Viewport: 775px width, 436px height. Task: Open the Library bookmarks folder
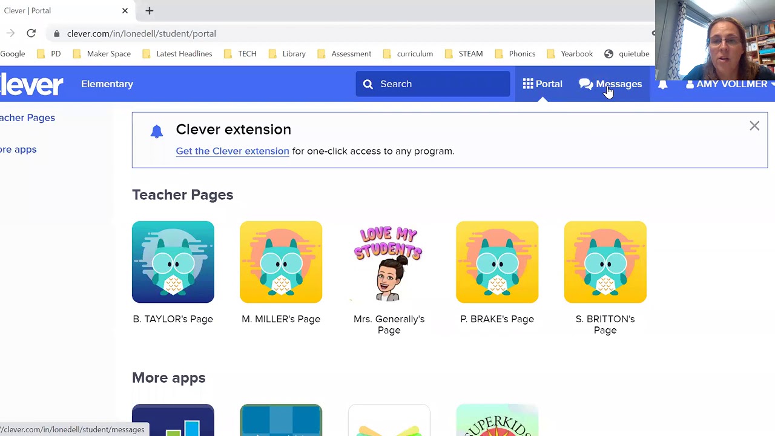coord(287,54)
